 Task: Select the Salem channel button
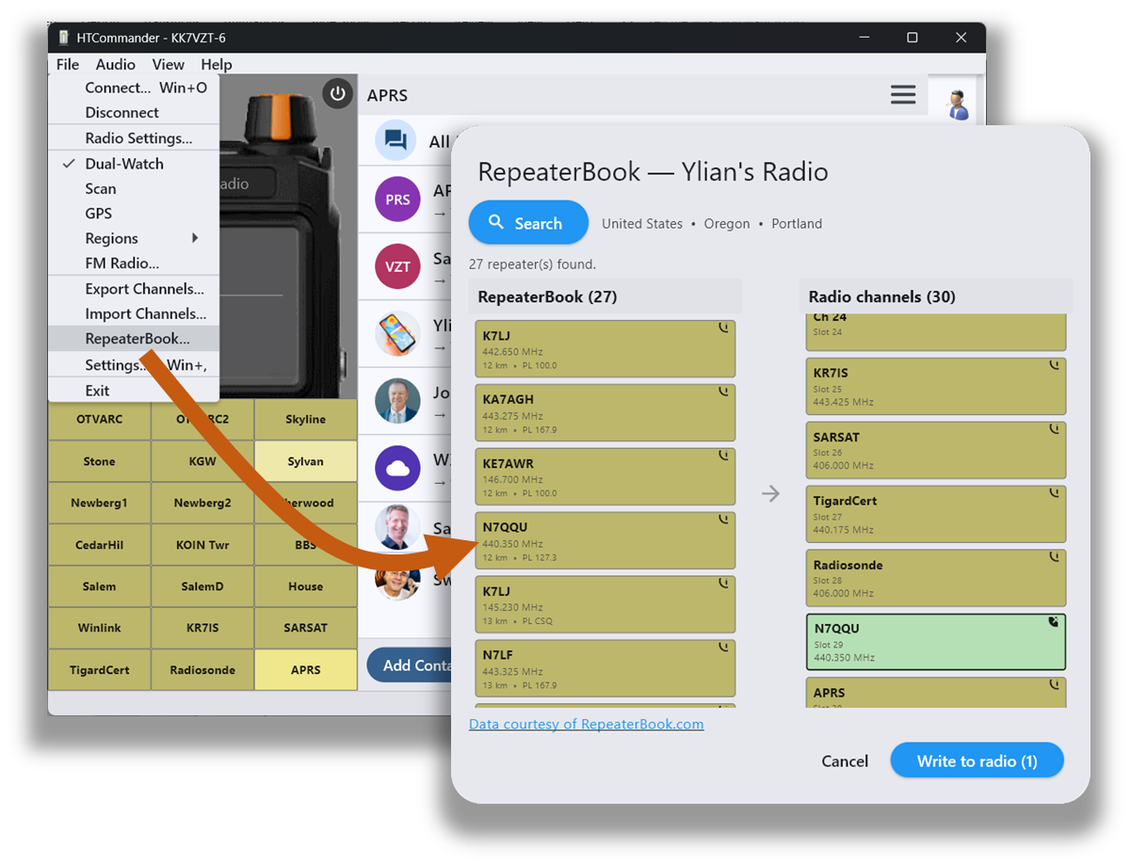click(99, 586)
